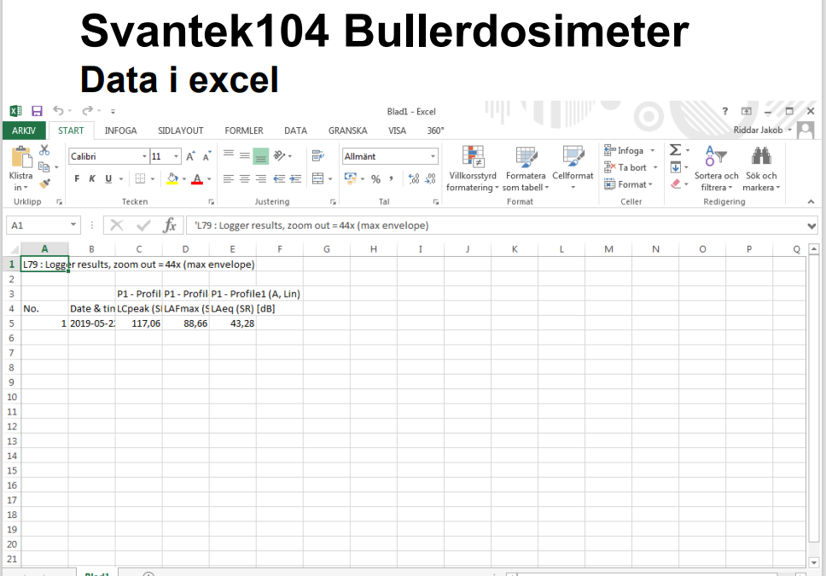Open the fill color dropdown arrow
The image size is (826, 576).
(x=183, y=178)
